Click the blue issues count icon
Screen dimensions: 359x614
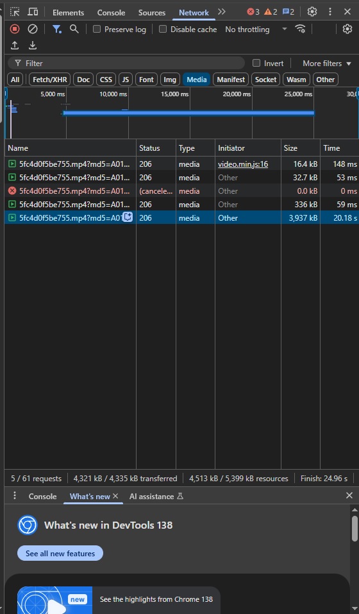tap(288, 12)
